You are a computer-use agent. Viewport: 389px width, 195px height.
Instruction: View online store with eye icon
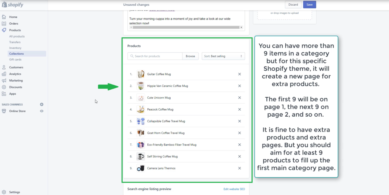coord(42,111)
